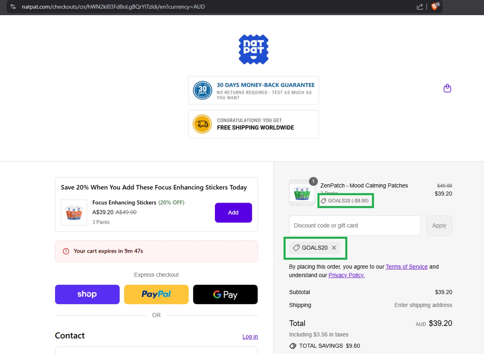Viewport: 484px width, 354px height.
Task: Click the TOTAL SAVINGS $9.80 text
Action: [329, 346]
